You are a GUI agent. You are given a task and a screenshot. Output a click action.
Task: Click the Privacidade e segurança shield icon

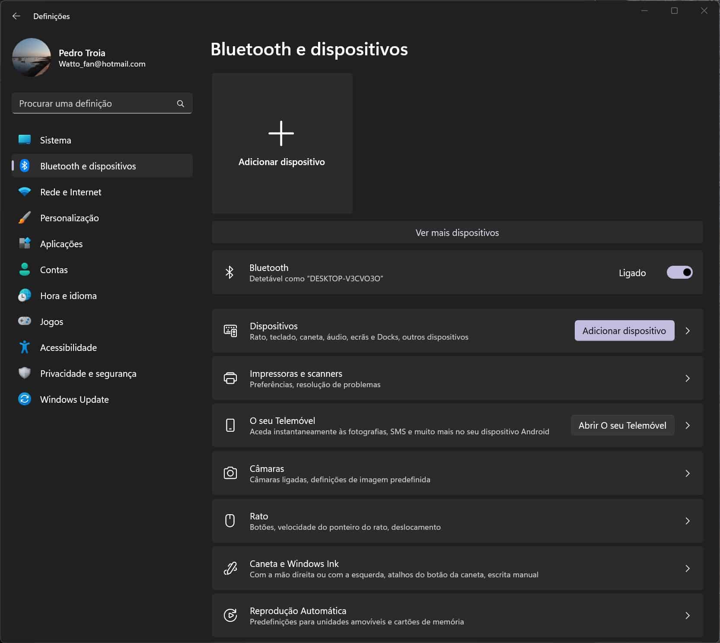pyautogui.click(x=25, y=373)
